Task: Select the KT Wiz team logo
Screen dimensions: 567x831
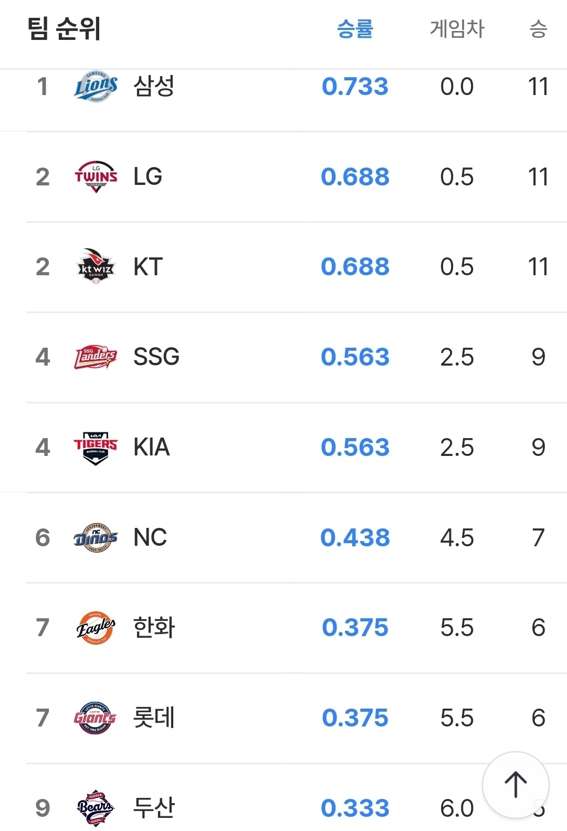Action: (96, 267)
